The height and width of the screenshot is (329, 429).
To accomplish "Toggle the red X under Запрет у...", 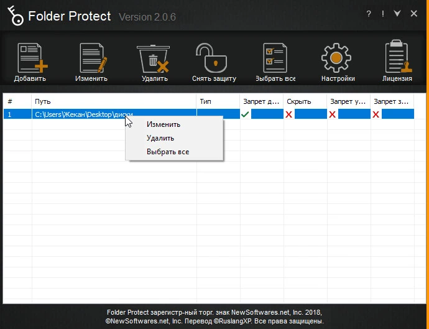I will [332, 114].
